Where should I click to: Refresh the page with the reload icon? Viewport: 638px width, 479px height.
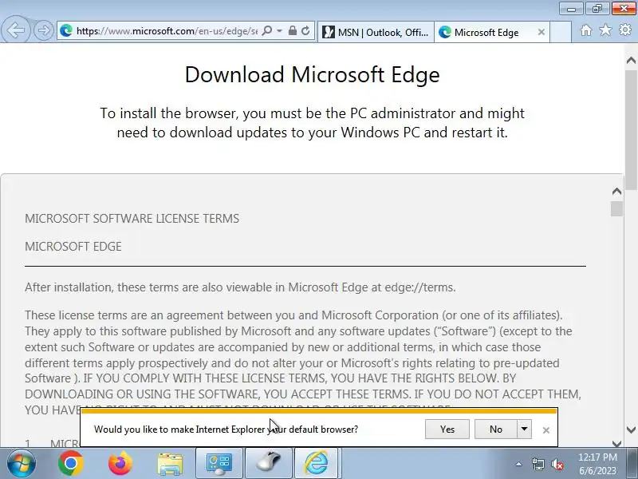pos(305,30)
